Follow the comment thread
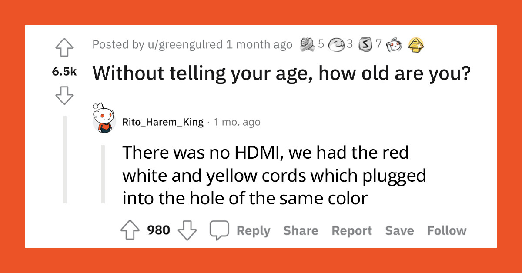Screen dimensions: 522x273 pyautogui.click(x=447, y=230)
